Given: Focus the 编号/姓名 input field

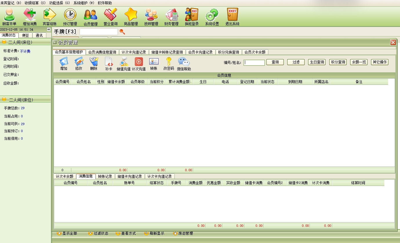Looking at the screenshot, I should [254, 63].
